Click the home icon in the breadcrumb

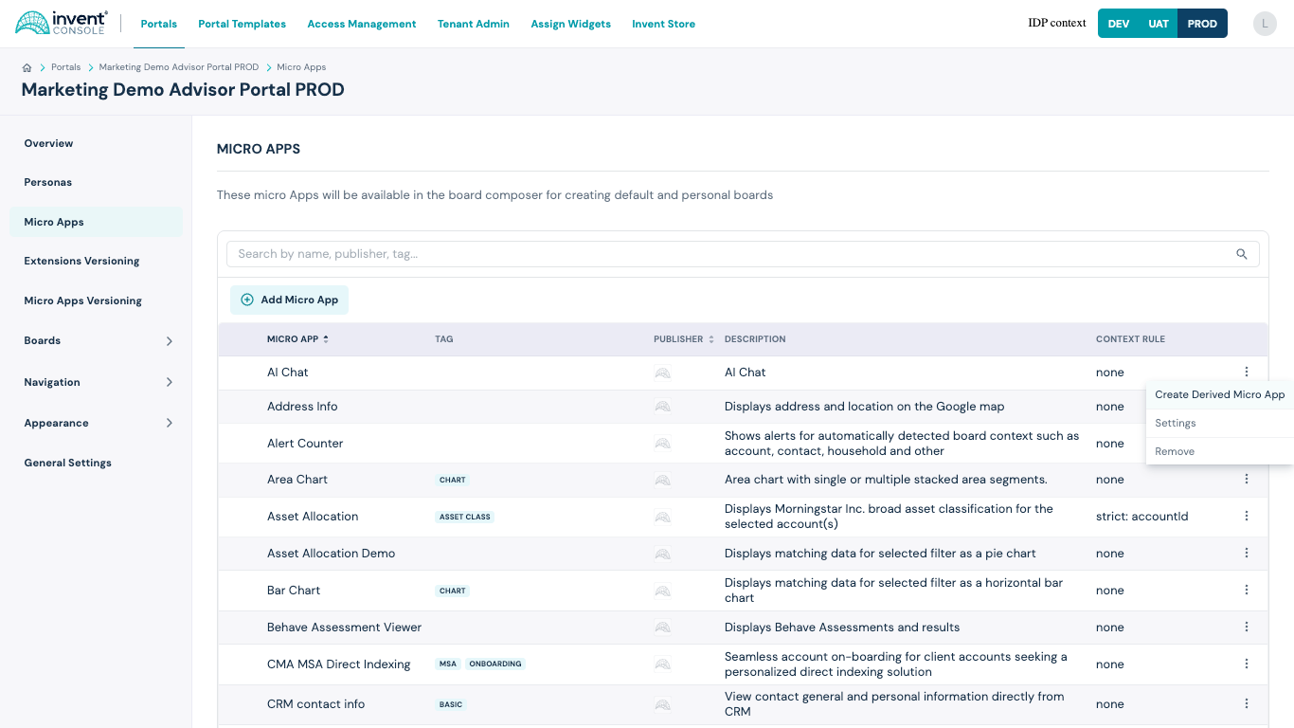(27, 67)
